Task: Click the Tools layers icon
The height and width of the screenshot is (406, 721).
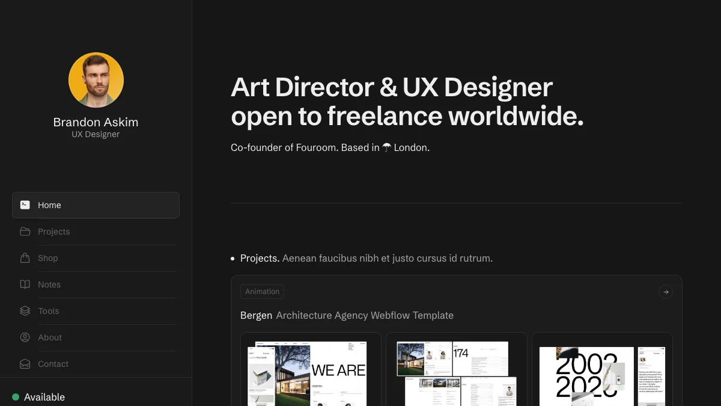Action: click(25, 311)
